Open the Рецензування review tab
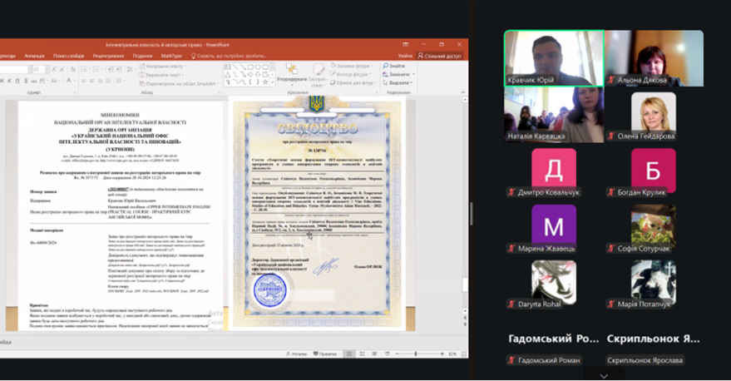This screenshot has height=381, width=731. click(x=108, y=56)
